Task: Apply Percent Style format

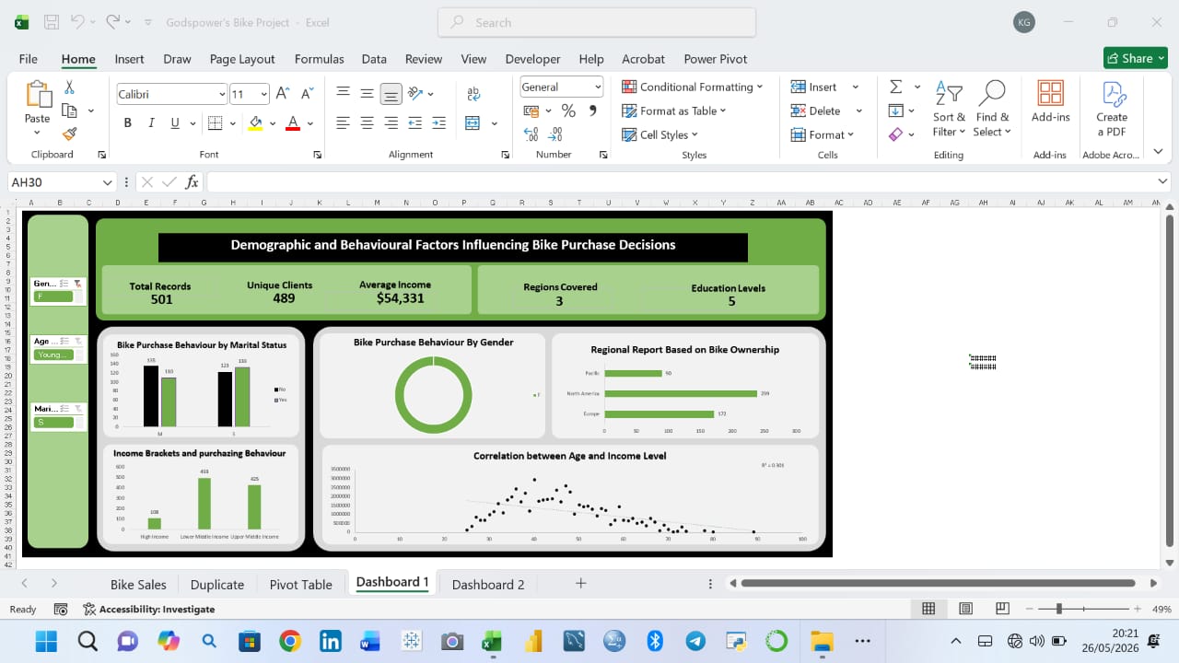Action: click(x=568, y=110)
